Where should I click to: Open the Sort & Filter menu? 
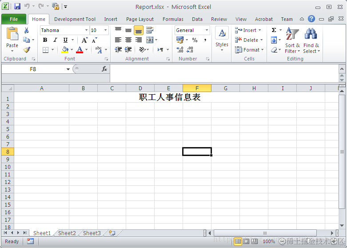click(292, 40)
